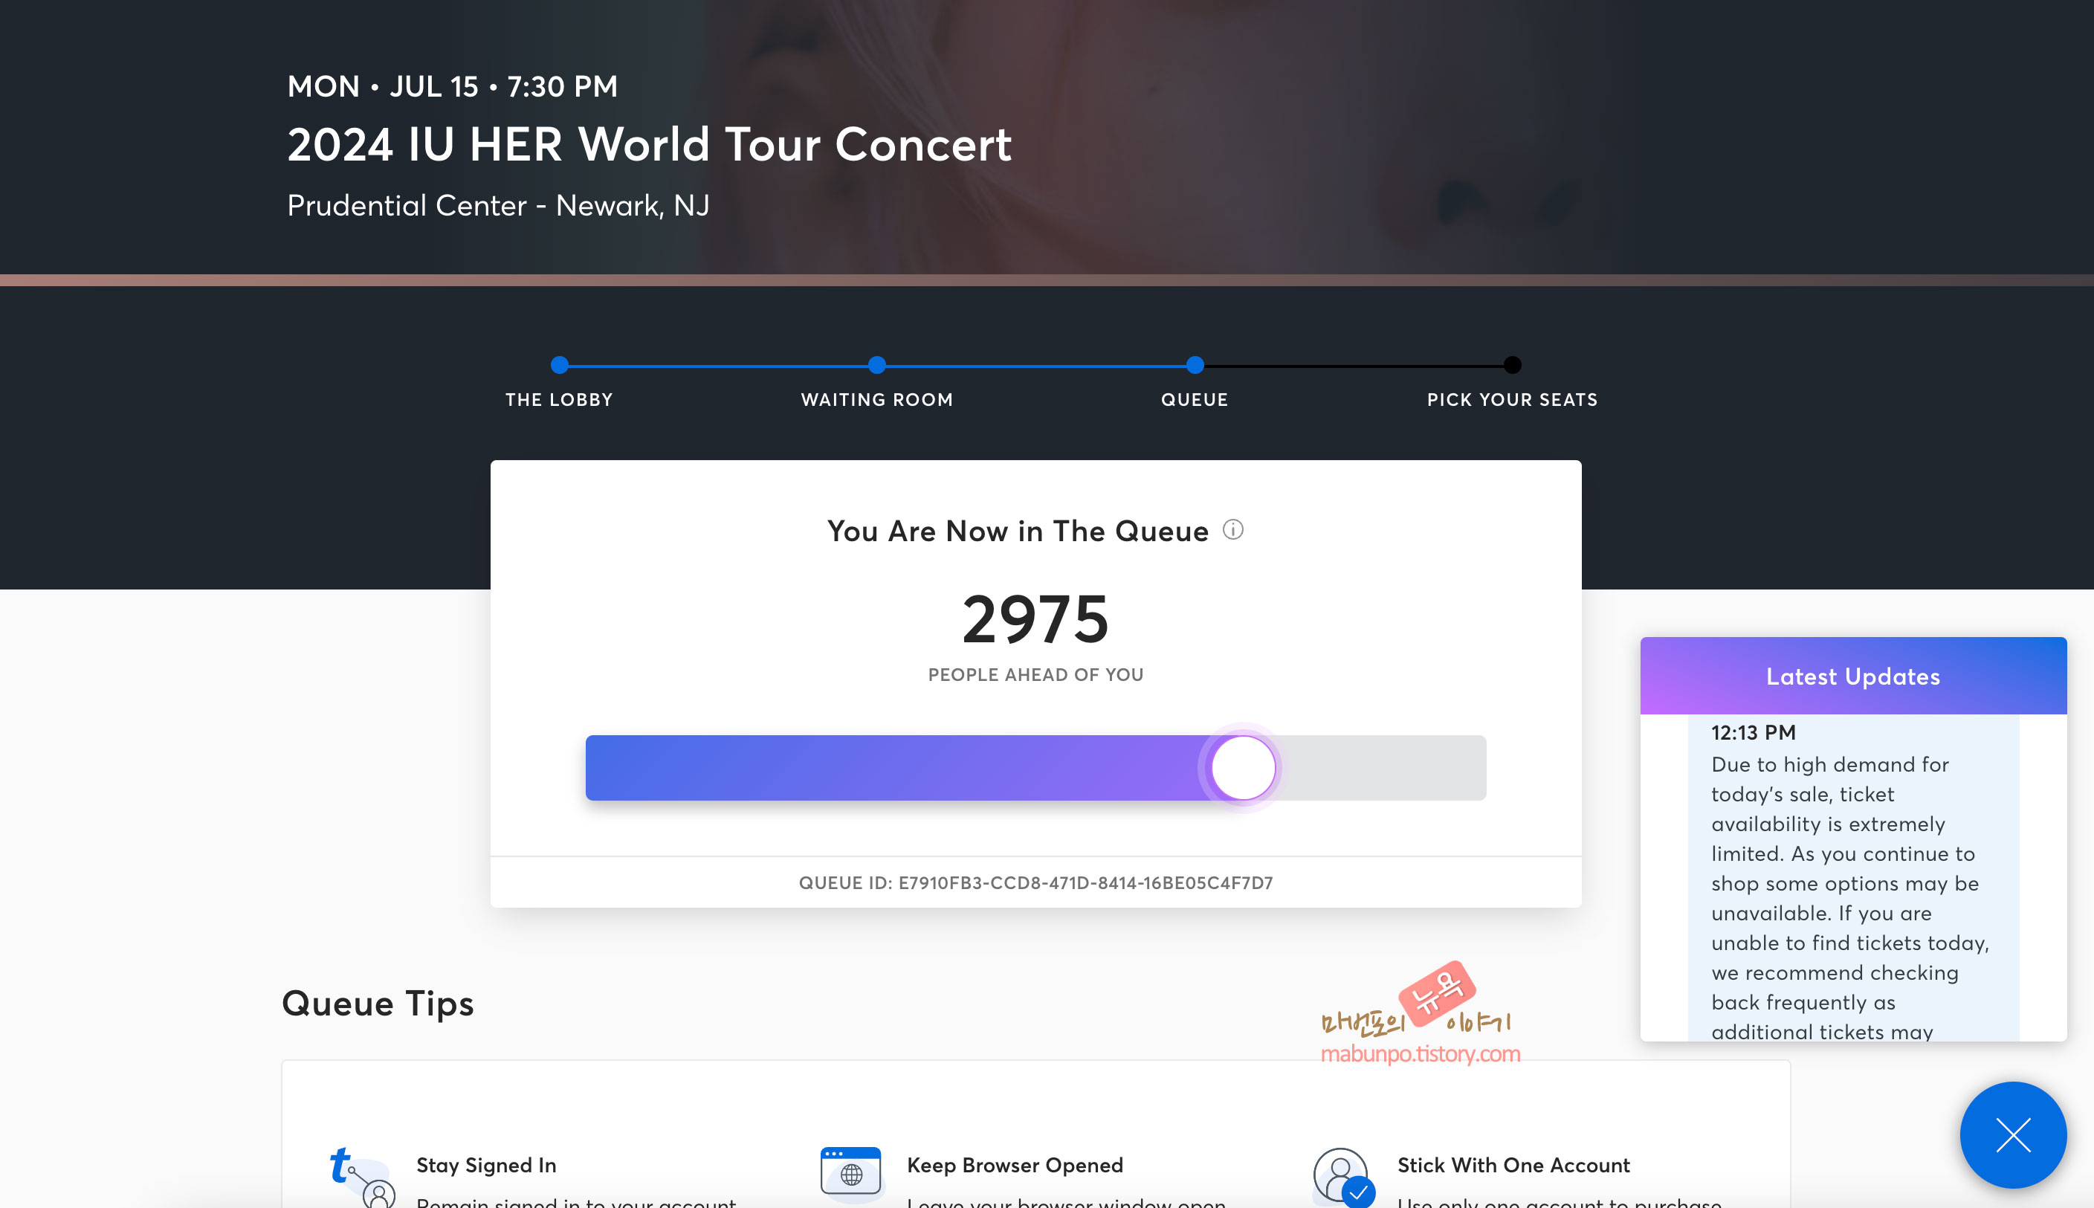Click the Queue Tips heading
This screenshot has width=2094, height=1208.
[378, 1003]
